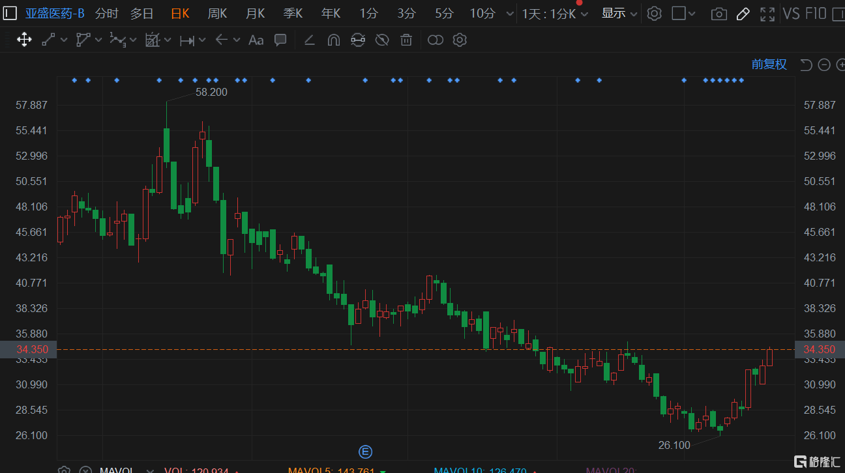The image size is (845, 473).
Task: Open chart settings gear in top bar
Action: point(655,14)
